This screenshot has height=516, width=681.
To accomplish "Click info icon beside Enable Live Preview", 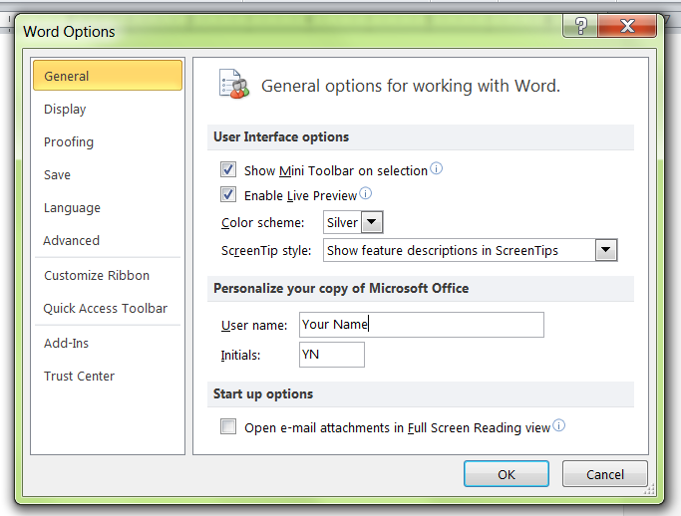I will click(365, 193).
